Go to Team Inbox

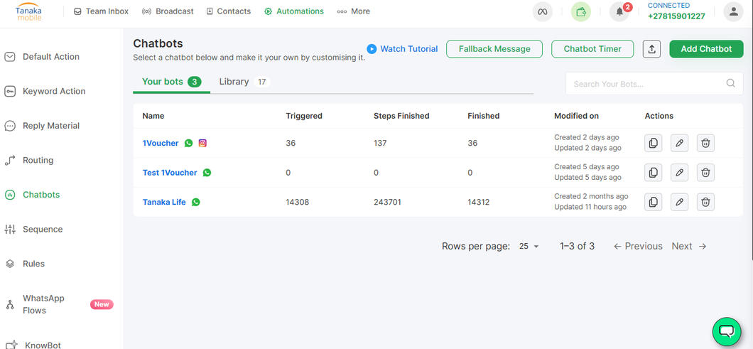click(x=102, y=11)
